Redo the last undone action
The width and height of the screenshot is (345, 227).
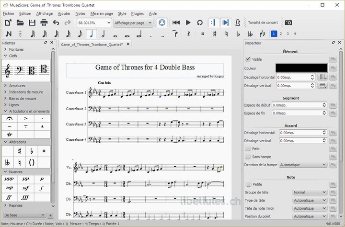click(68, 23)
